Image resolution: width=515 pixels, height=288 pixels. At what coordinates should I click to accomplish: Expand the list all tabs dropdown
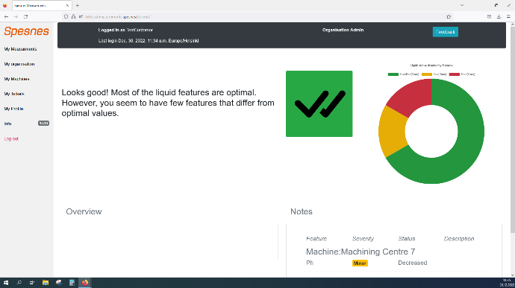pos(462,5)
